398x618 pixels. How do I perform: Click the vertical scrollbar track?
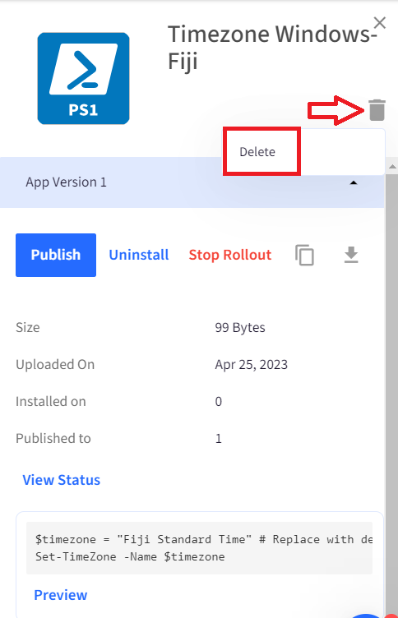click(x=392, y=390)
